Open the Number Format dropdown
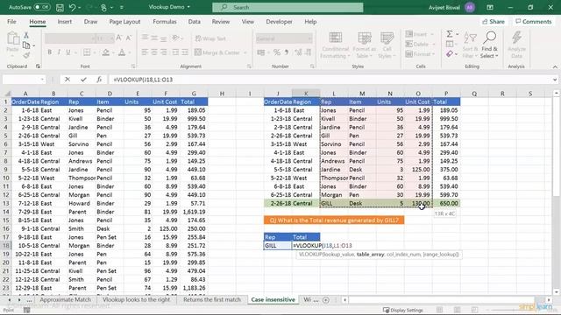Image resolution: width=561 pixels, height=315 pixels. click(x=309, y=38)
